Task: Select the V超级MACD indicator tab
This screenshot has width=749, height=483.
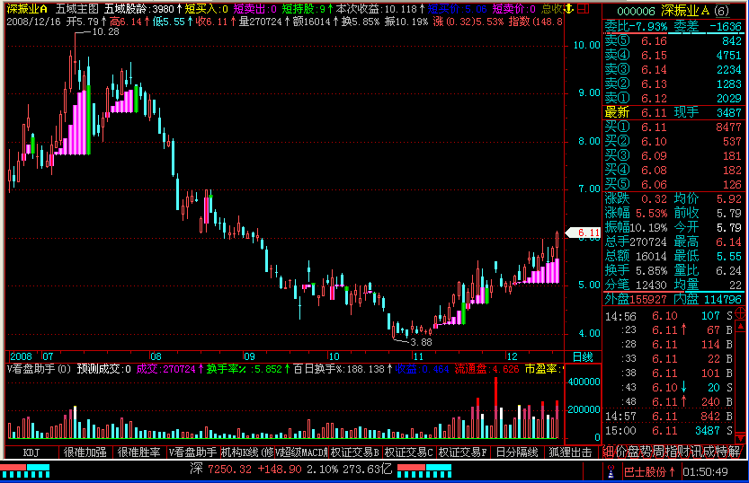Action: (301, 452)
